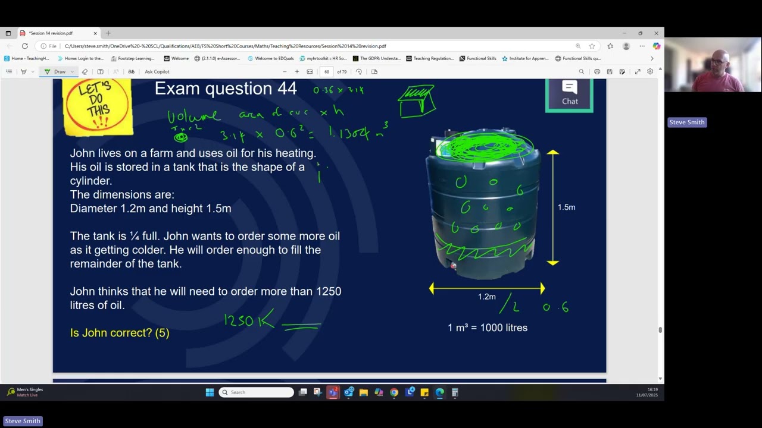Show more favorites bar overflow chevron
Viewport: 762px width, 428px height.
click(652, 58)
